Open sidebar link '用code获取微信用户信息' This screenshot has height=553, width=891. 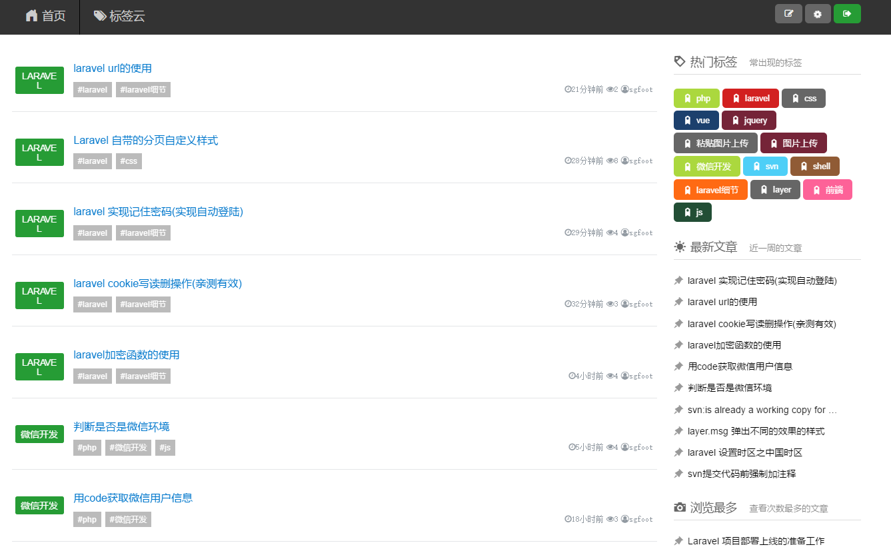coord(740,366)
